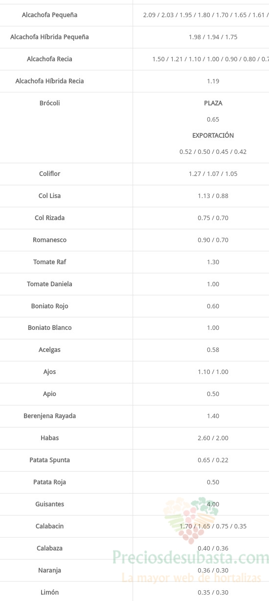The height and width of the screenshot is (601, 269).
Task: Select the Tomate Raf row label
Action: pyautogui.click(x=49, y=262)
